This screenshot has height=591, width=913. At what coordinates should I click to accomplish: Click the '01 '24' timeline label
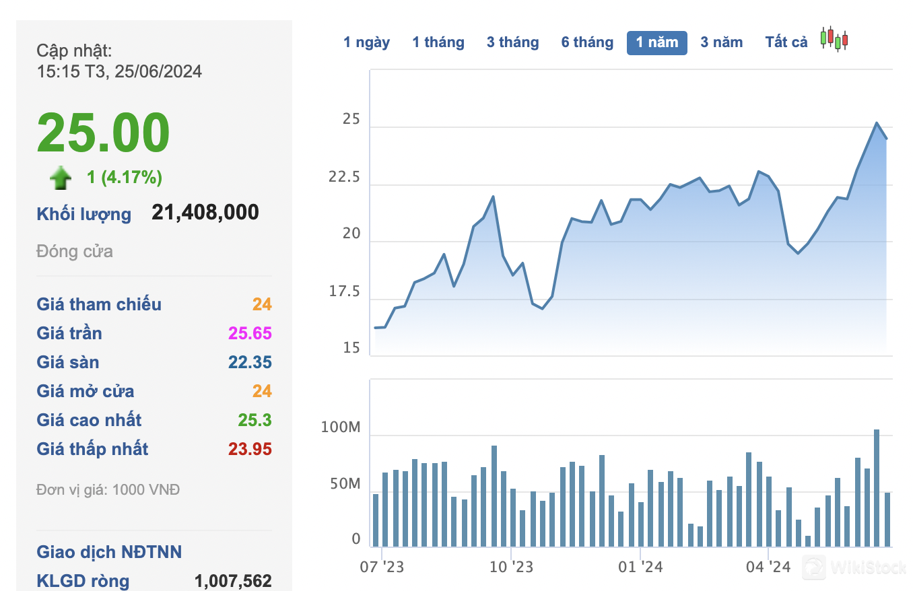point(640,567)
